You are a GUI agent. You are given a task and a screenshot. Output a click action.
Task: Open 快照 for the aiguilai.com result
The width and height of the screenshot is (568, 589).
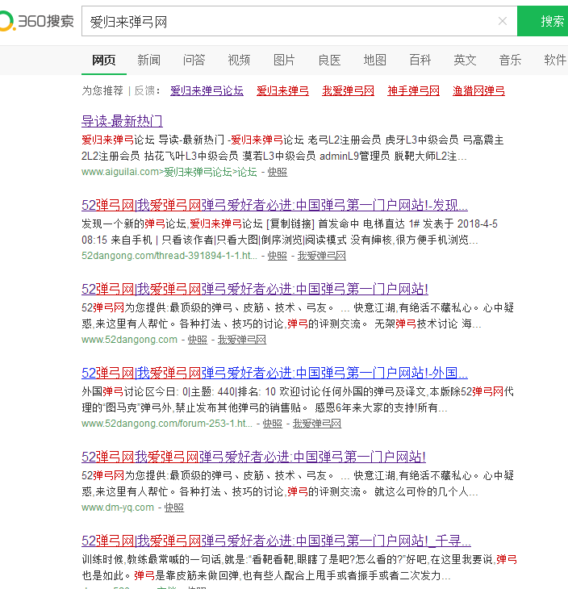pyautogui.click(x=278, y=172)
